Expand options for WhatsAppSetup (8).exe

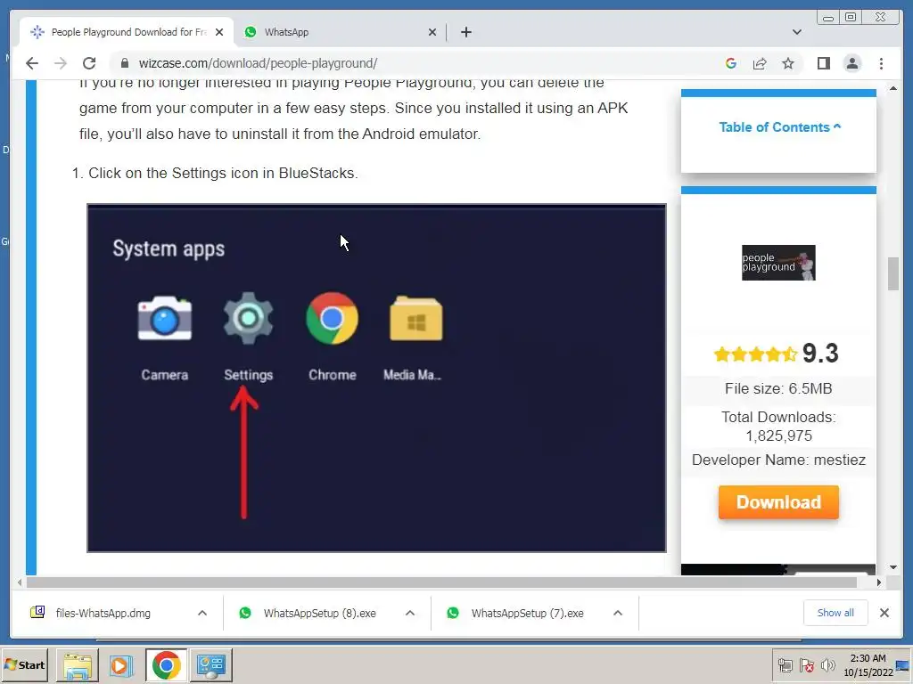410,613
